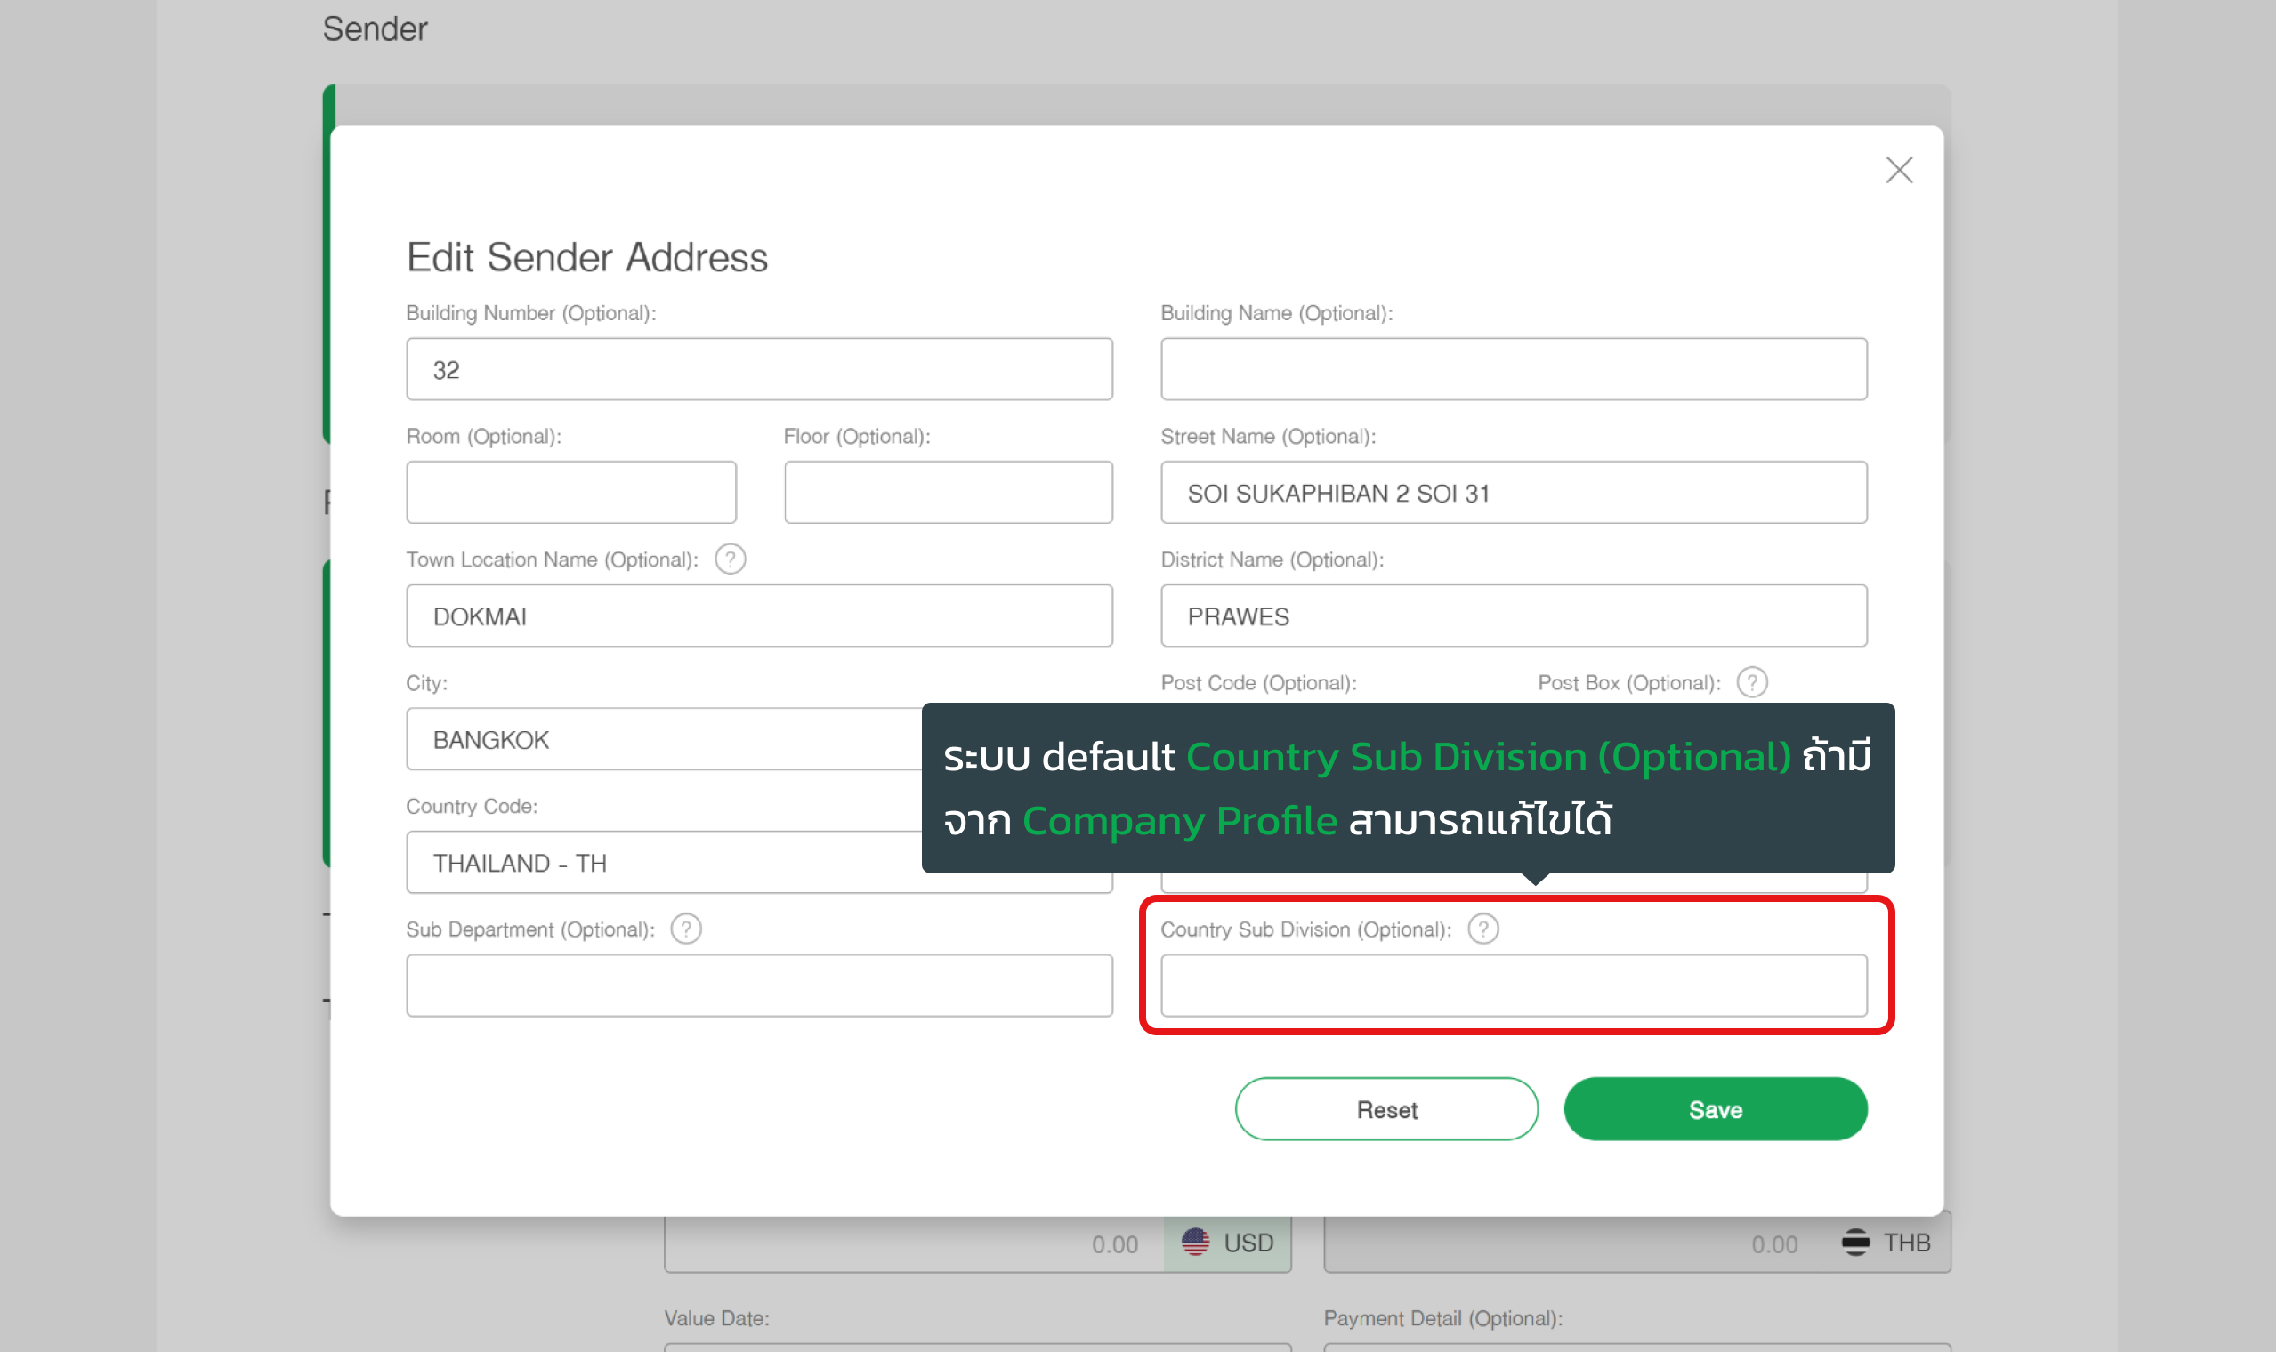The width and height of the screenshot is (2278, 1352).
Task: Focus the Building Name field
Action: coord(1515,369)
